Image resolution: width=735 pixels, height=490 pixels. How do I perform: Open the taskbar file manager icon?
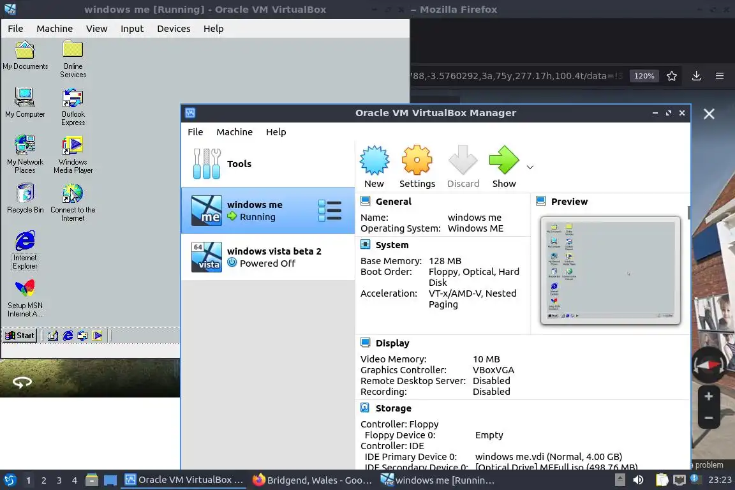[92, 480]
